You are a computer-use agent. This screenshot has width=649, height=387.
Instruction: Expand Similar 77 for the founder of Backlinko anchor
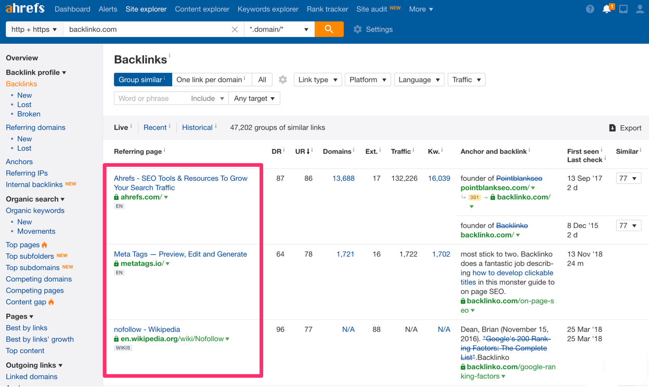tap(628, 226)
